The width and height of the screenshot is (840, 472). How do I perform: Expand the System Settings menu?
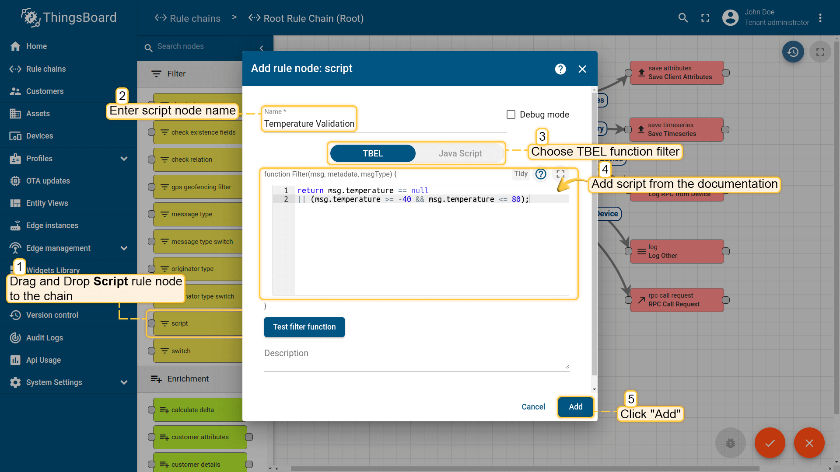(124, 382)
